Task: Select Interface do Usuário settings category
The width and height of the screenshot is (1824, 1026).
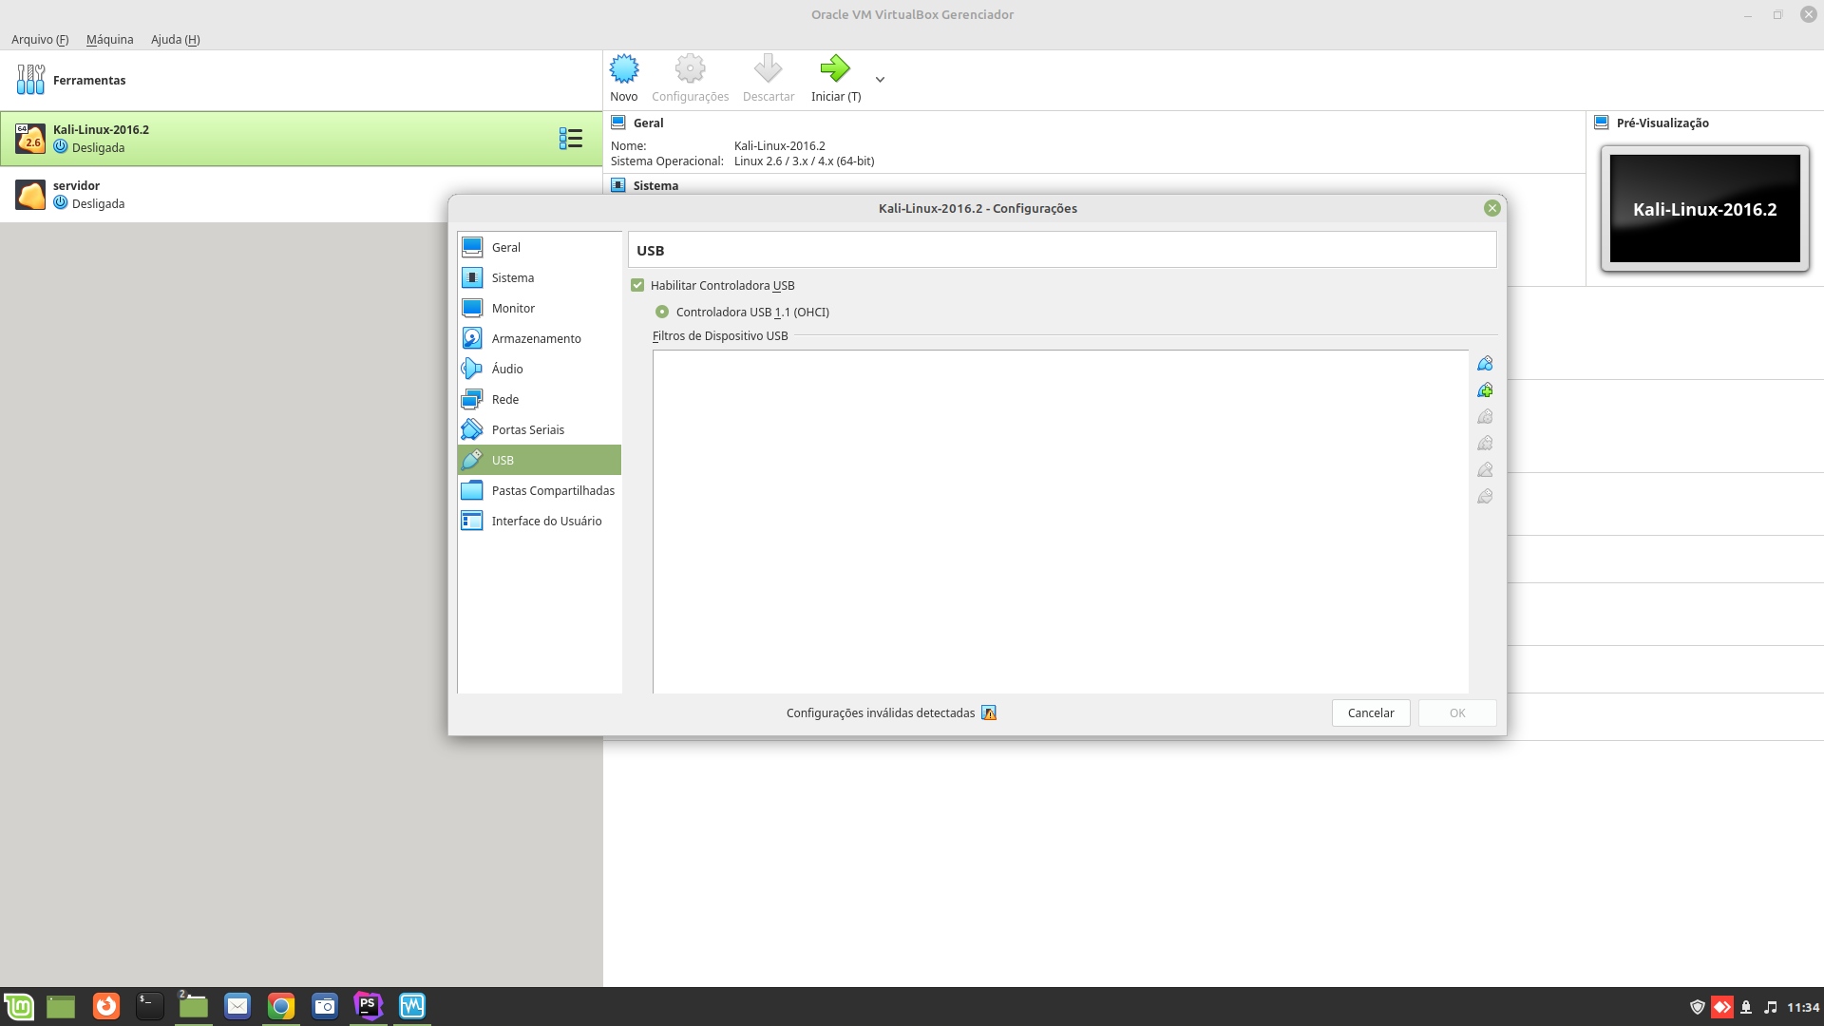Action: point(540,521)
